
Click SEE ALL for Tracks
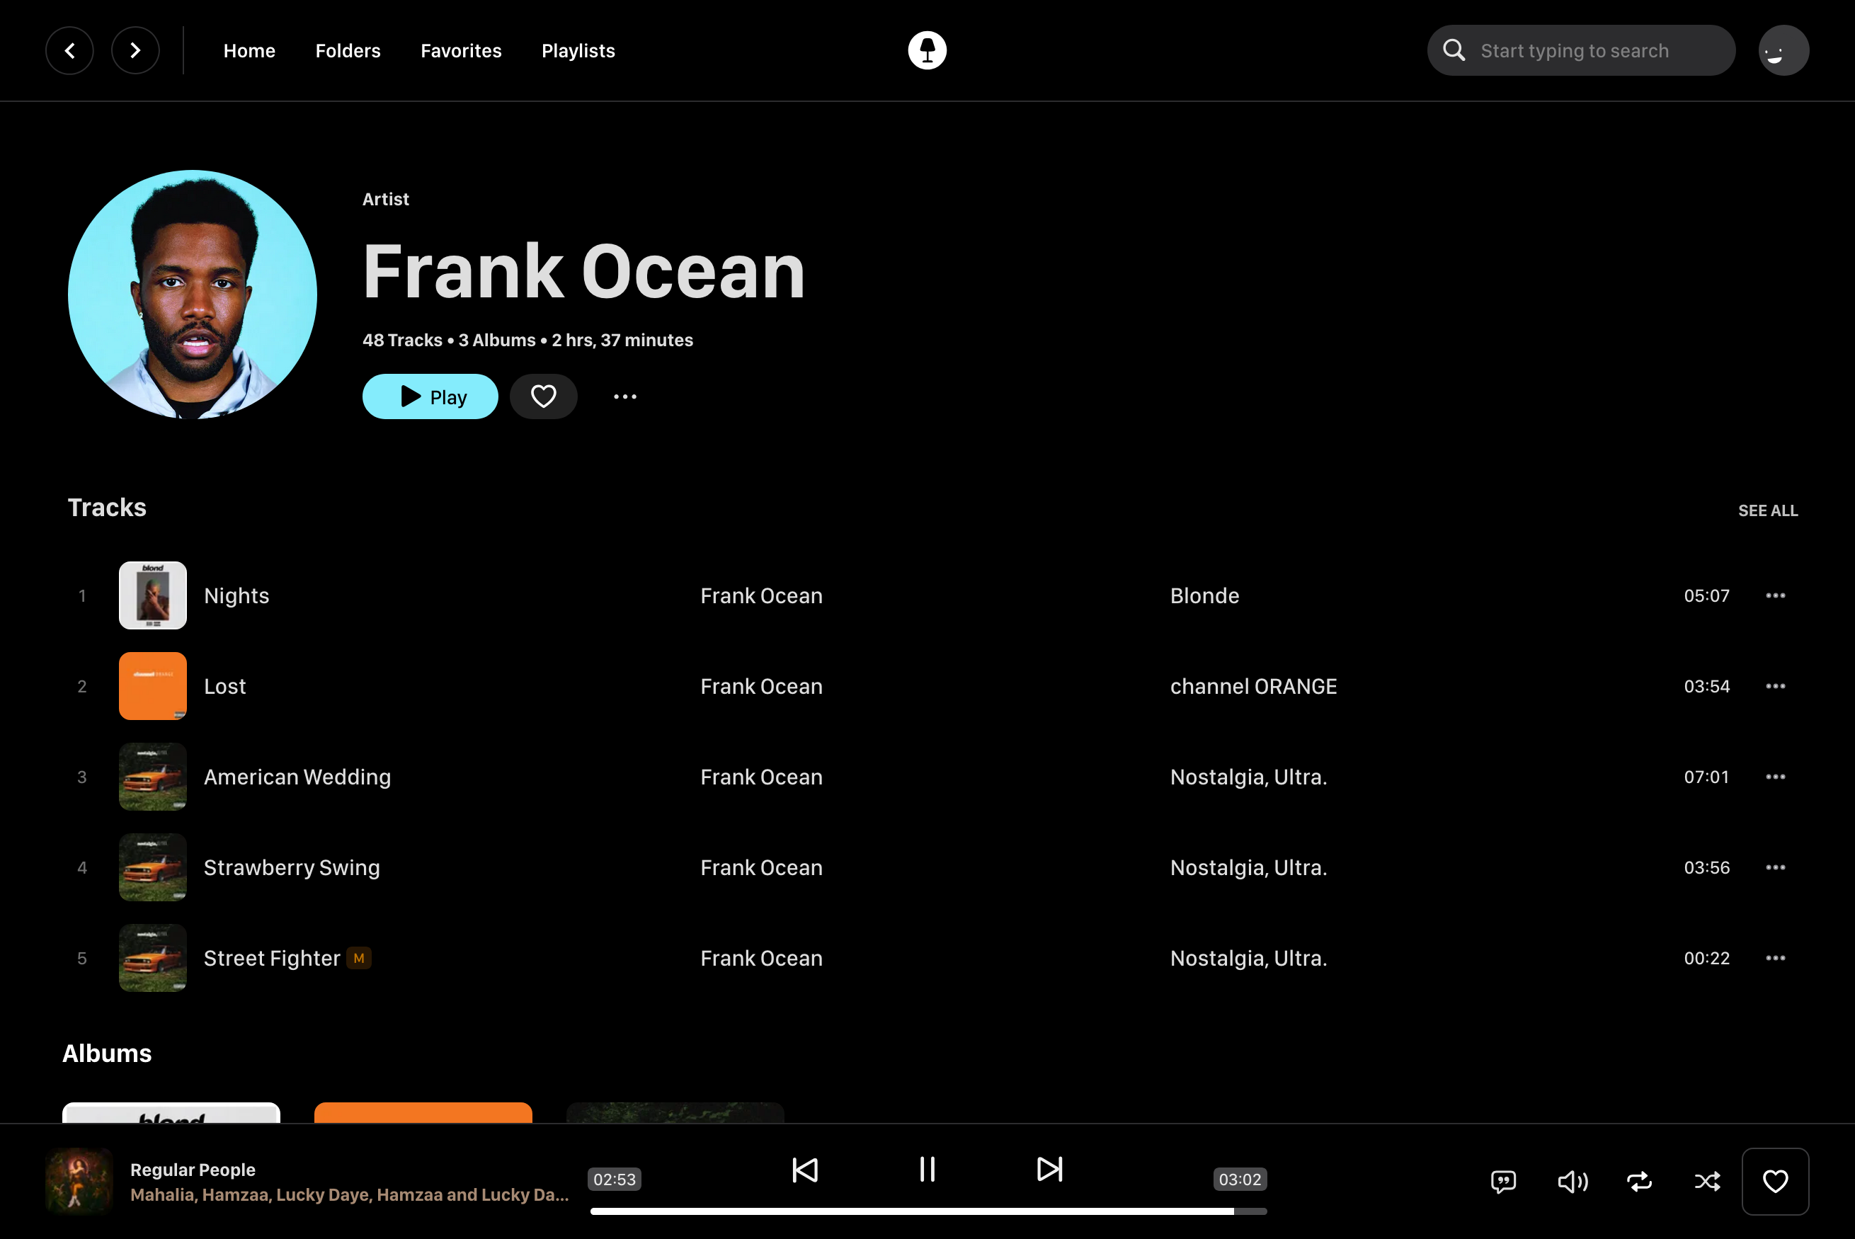click(x=1768, y=510)
